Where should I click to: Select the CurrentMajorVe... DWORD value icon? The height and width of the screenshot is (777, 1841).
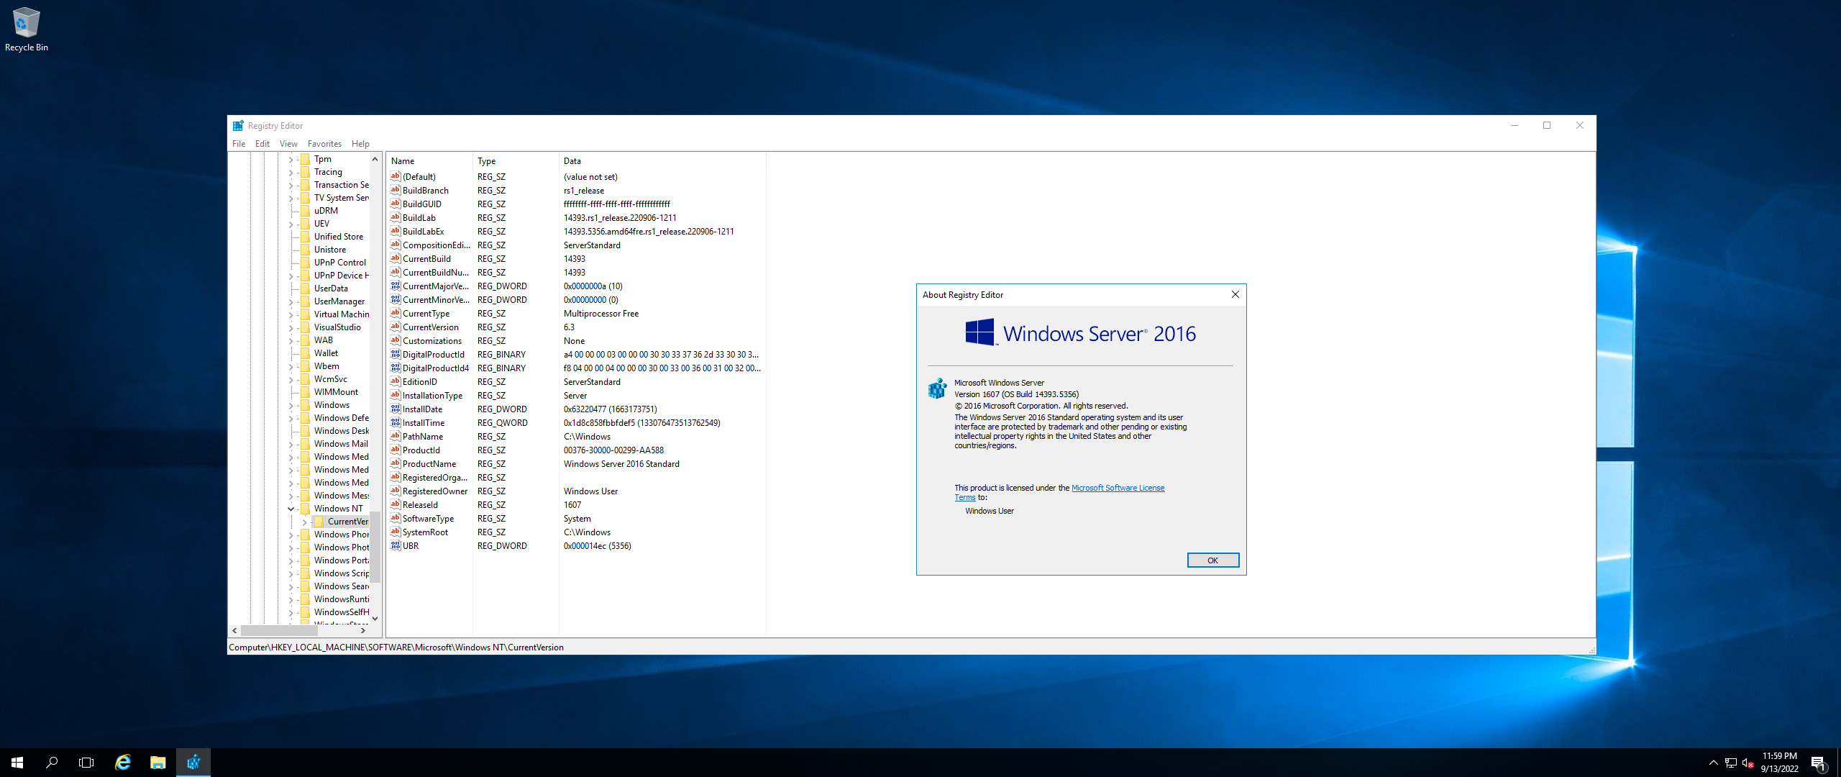396,286
